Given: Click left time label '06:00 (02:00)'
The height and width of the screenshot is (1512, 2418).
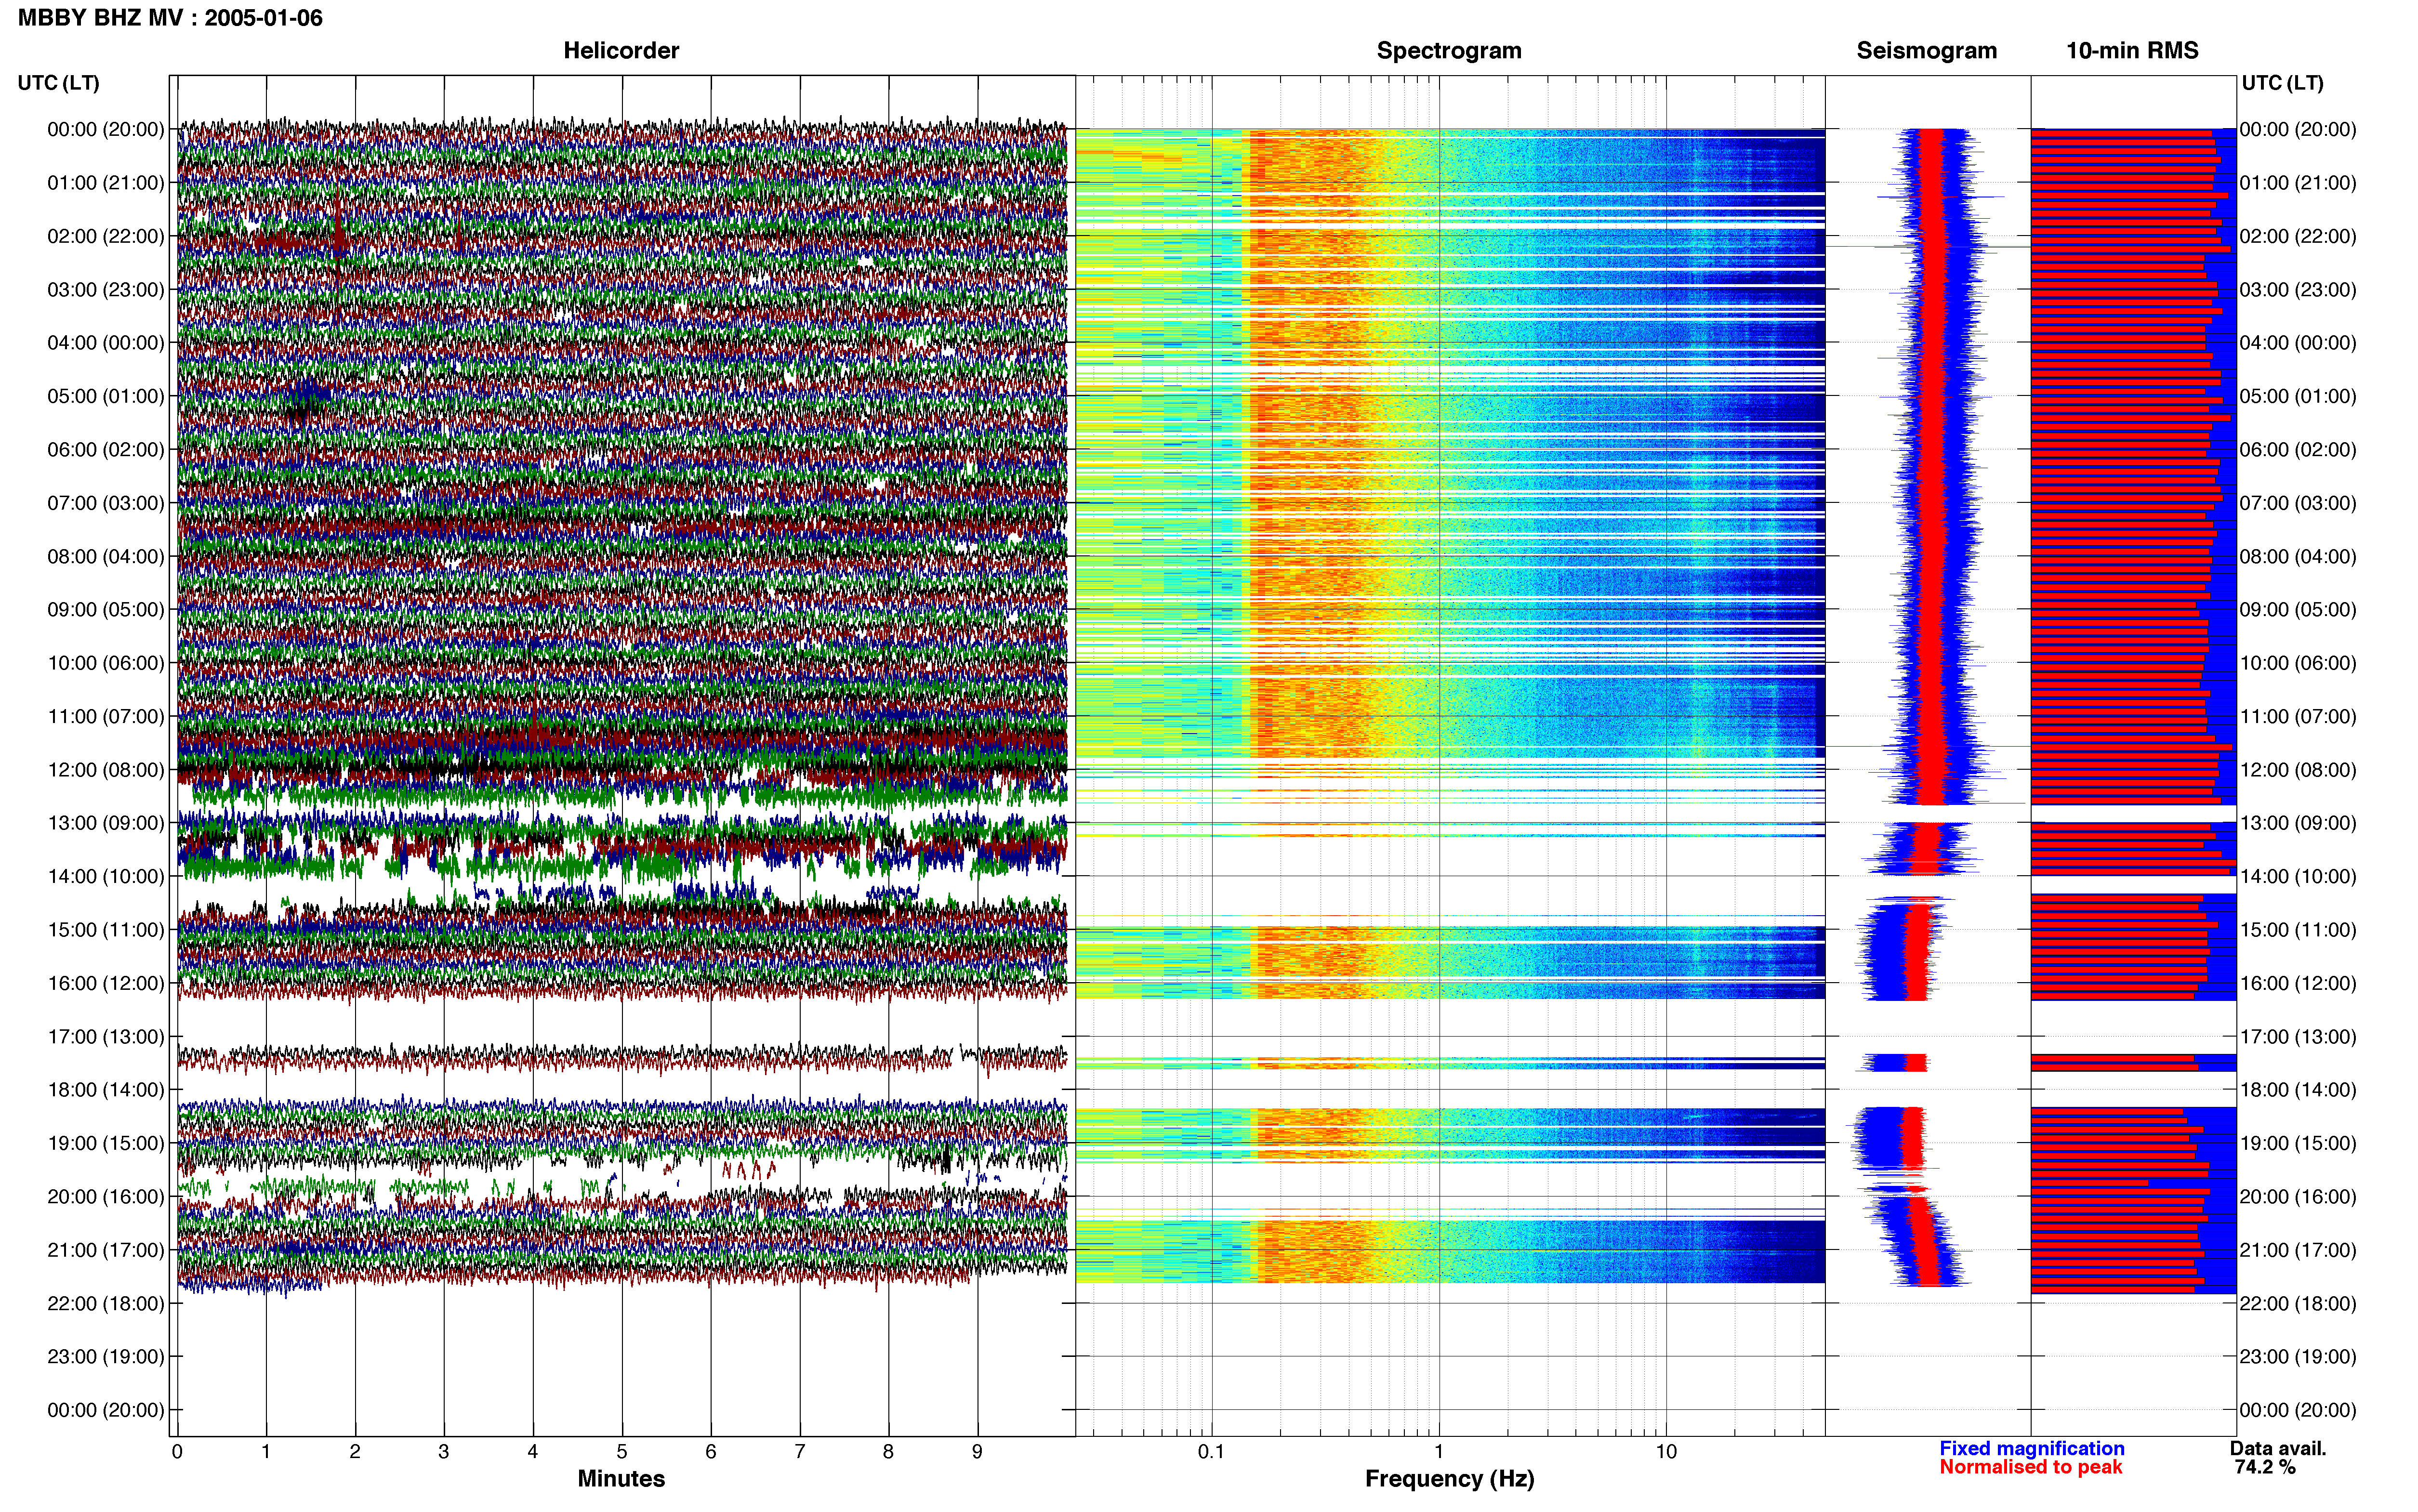Looking at the screenshot, I should tap(106, 450).
